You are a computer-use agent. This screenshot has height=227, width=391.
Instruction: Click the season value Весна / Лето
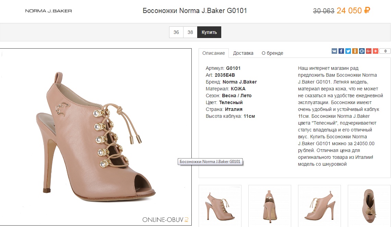pos(237,96)
